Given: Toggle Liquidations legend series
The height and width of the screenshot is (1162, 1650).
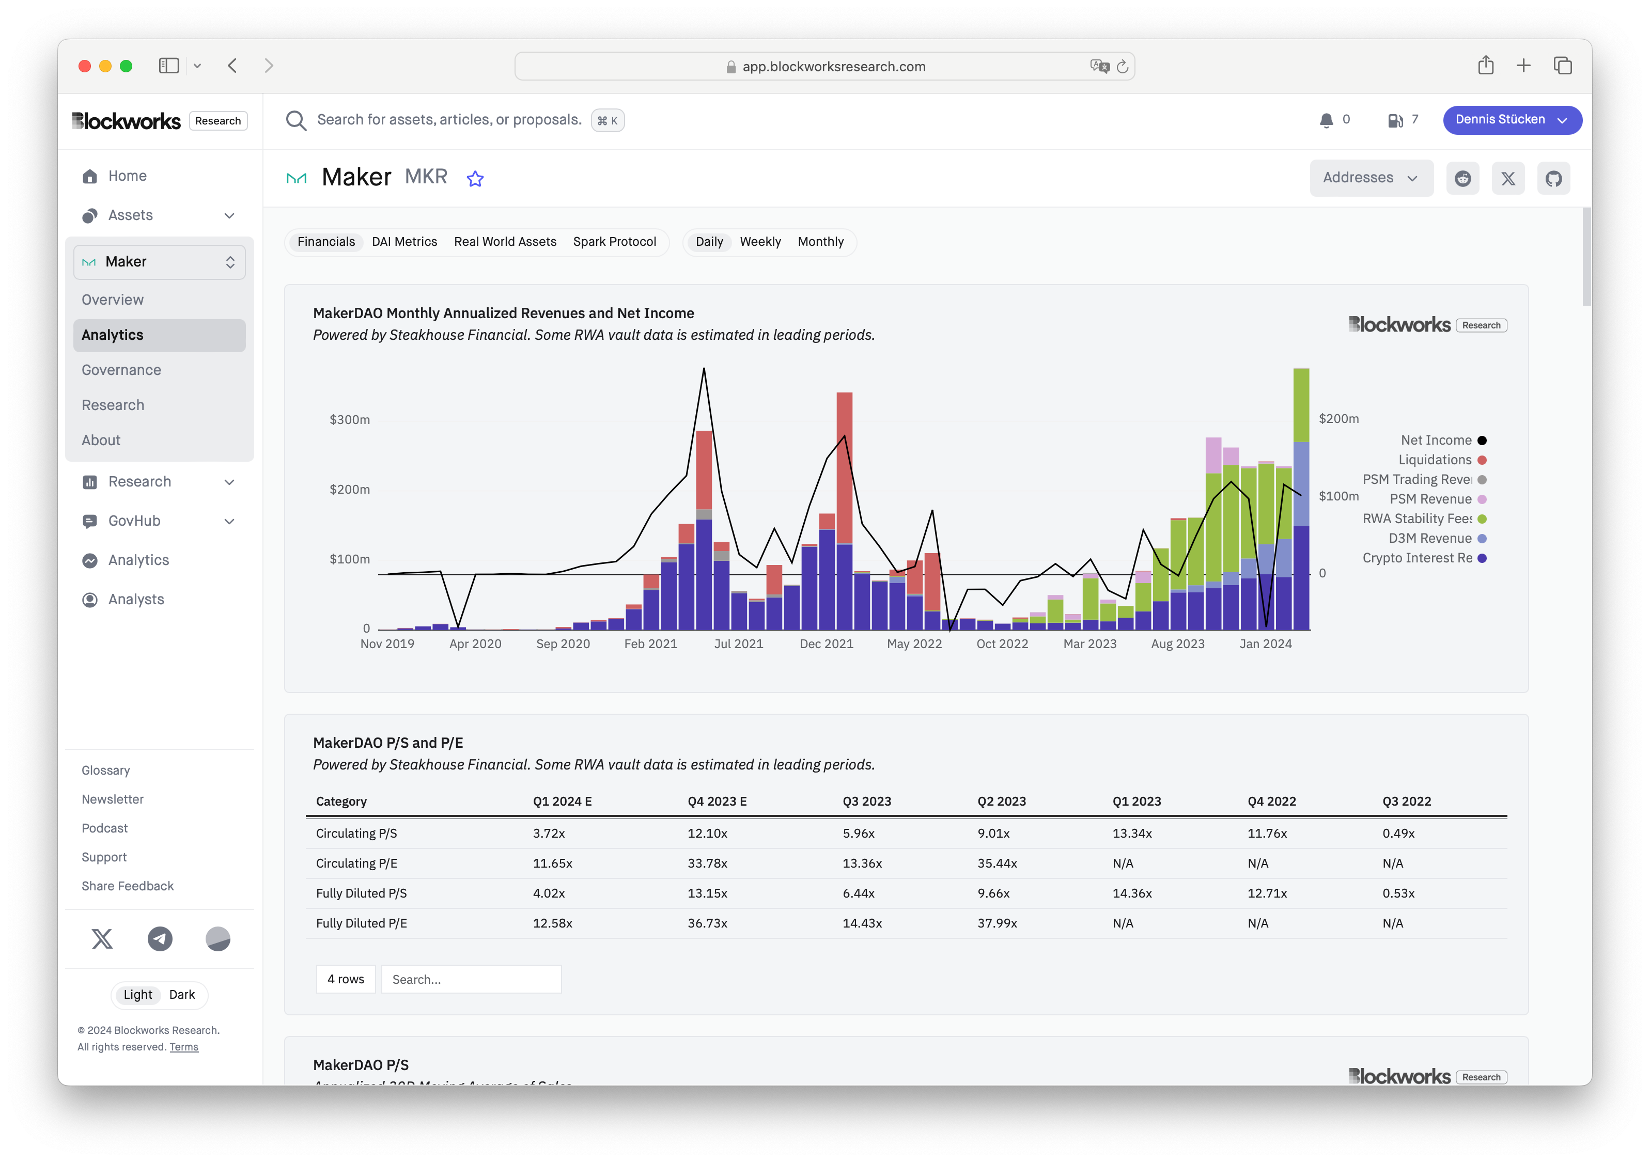Looking at the screenshot, I should click(1442, 460).
